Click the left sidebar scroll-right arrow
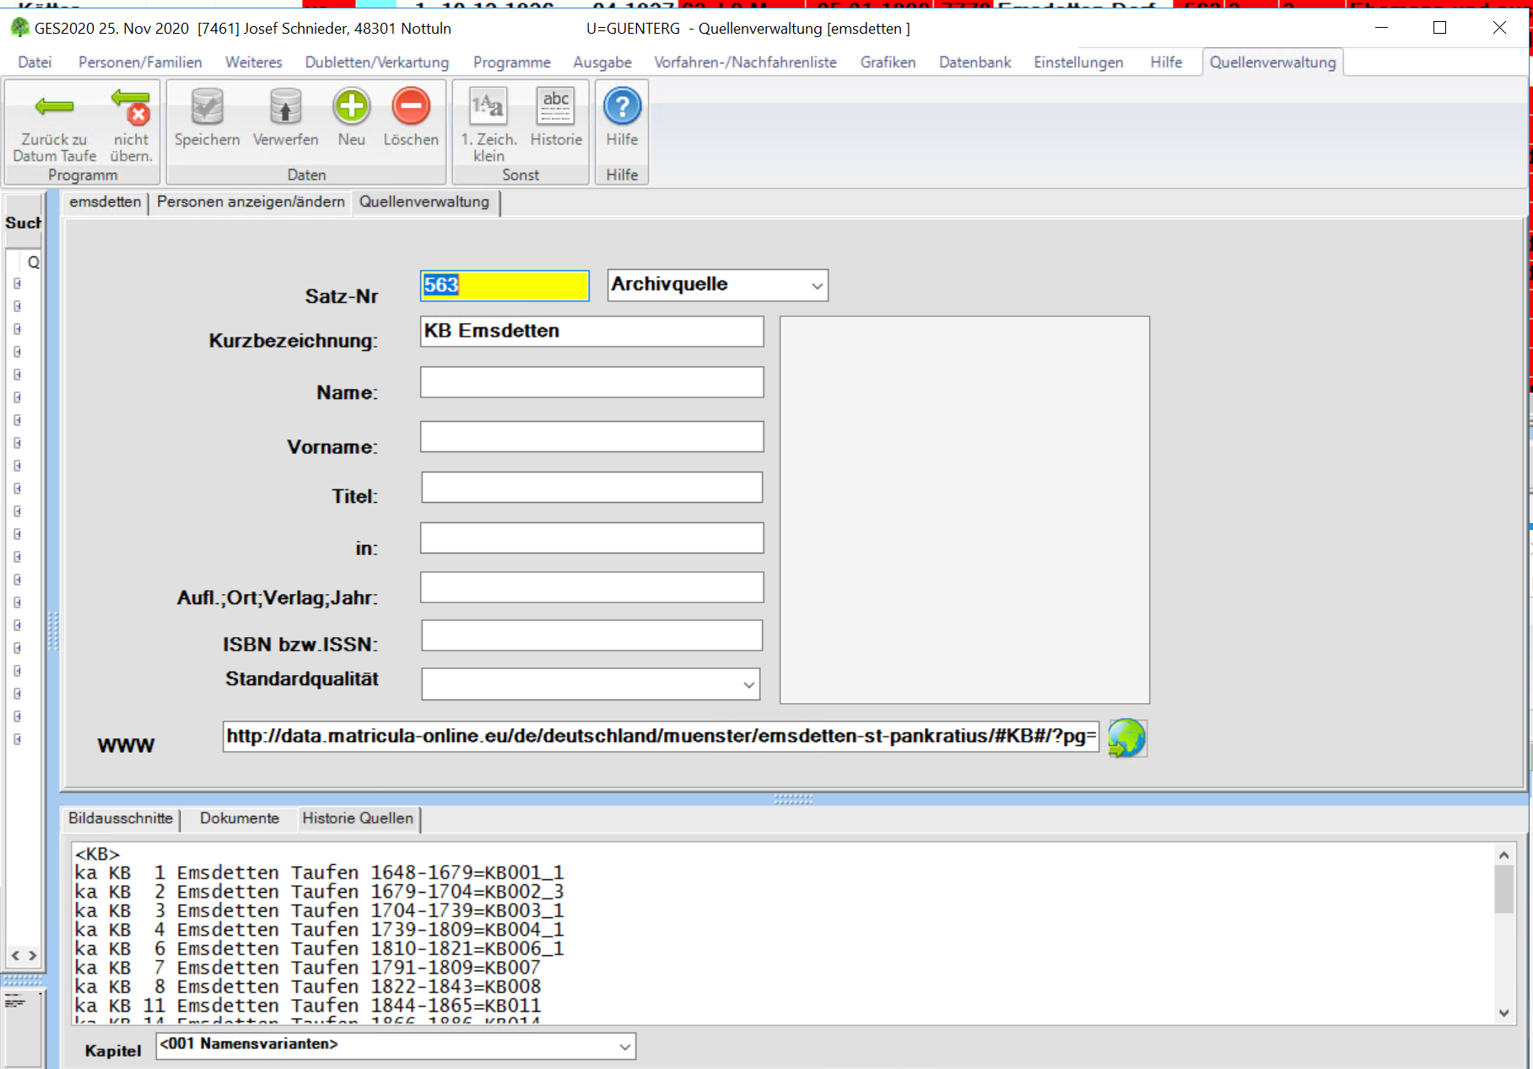The width and height of the screenshot is (1533, 1069). click(x=33, y=956)
